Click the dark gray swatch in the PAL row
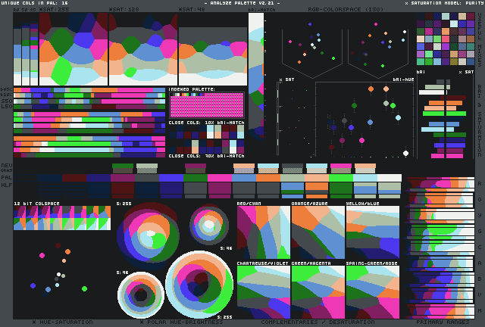The width and height of the screenshot is (485, 327). 147,178
